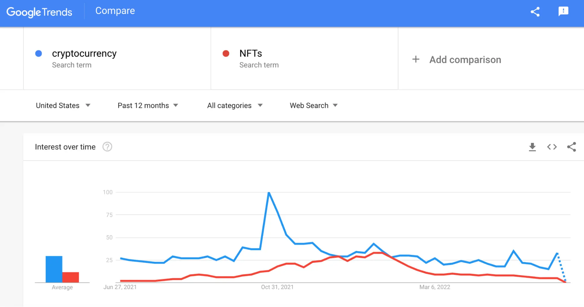
Task: Click Add comparison to add a term
Action: 465,59
